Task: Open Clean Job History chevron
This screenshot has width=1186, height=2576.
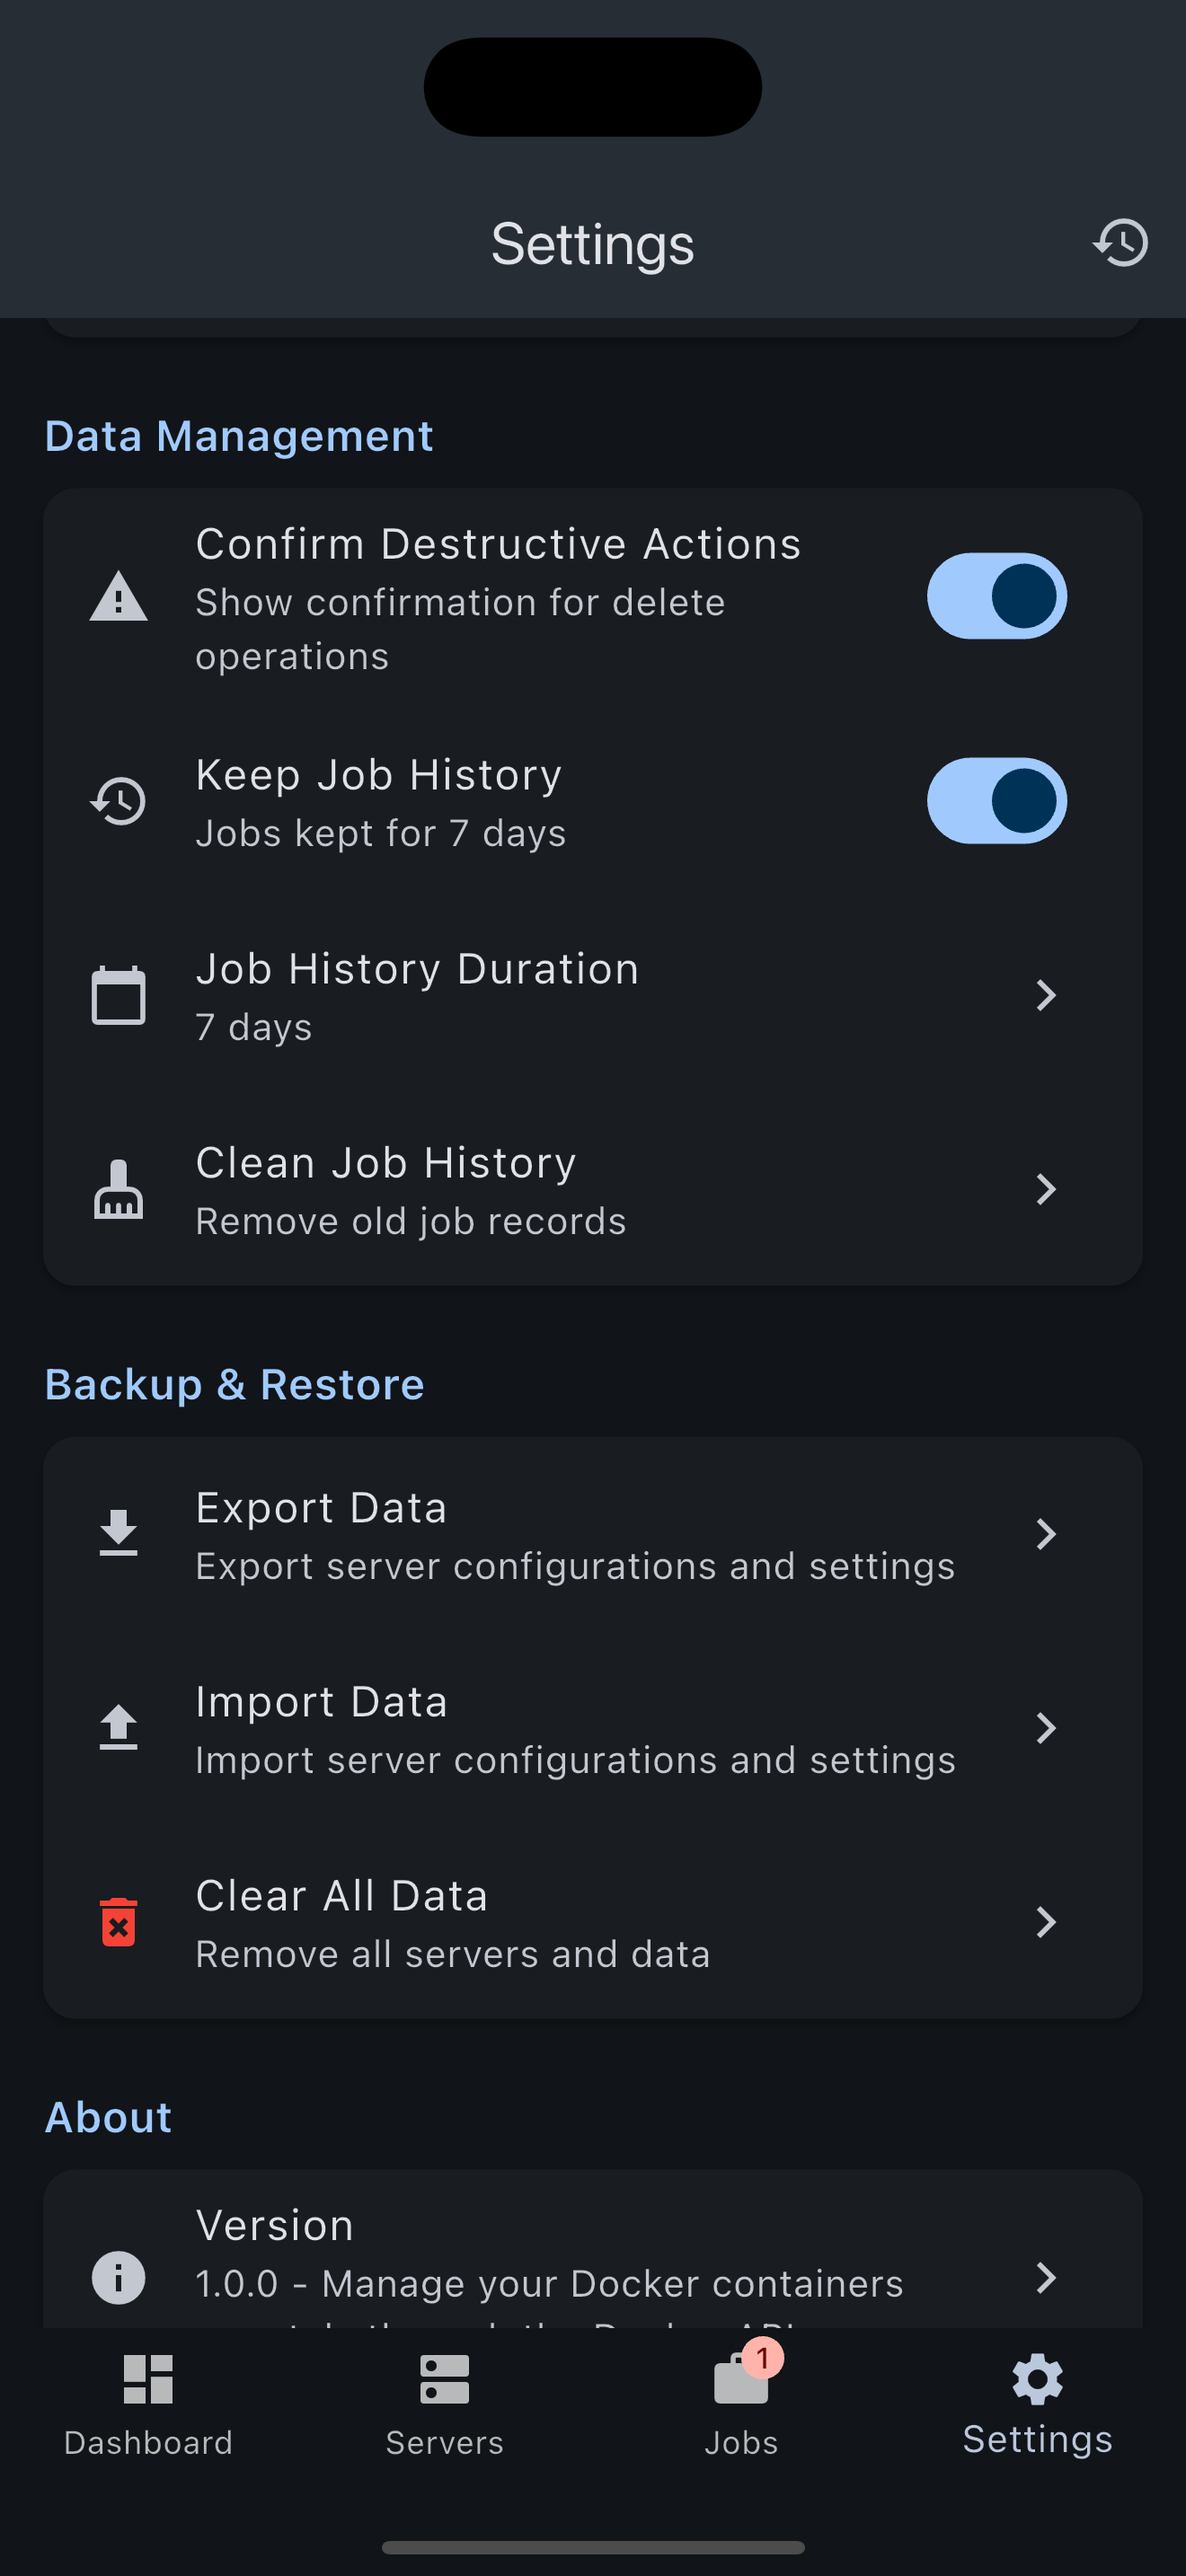Action: [x=1046, y=1189]
